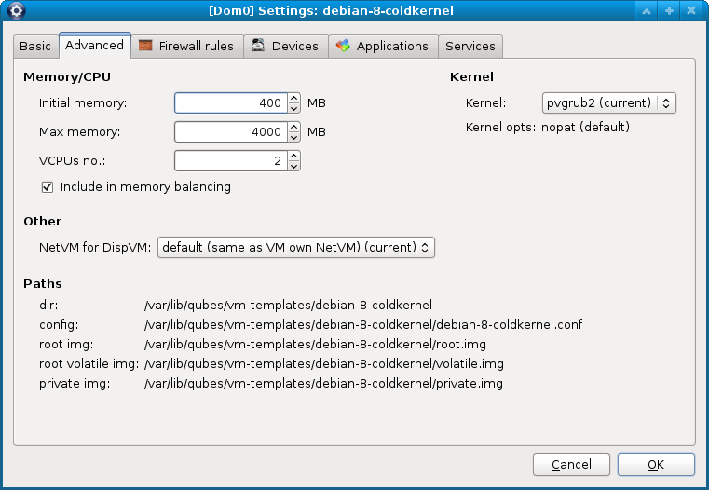Maximize the settings window
This screenshot has width=709, height=490.
point(669,11)
